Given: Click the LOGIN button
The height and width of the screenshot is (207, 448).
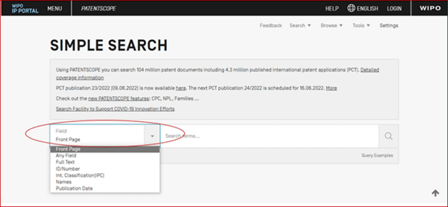Looking at the screenshot, I should [x=394, y=9].
